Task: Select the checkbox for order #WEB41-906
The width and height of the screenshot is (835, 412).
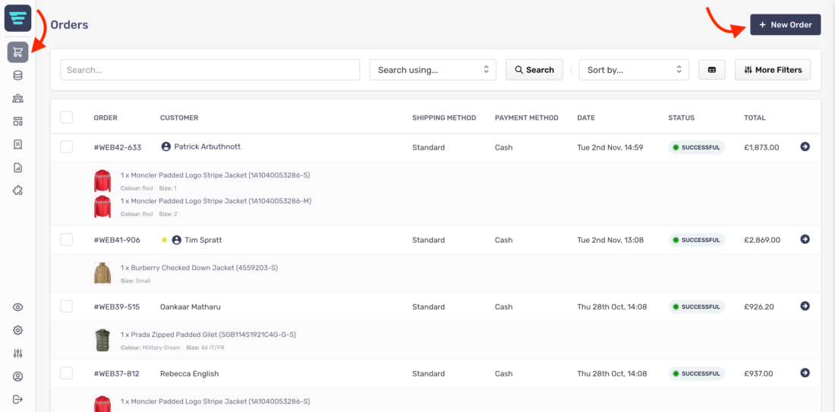Action: tap(67, 240)
